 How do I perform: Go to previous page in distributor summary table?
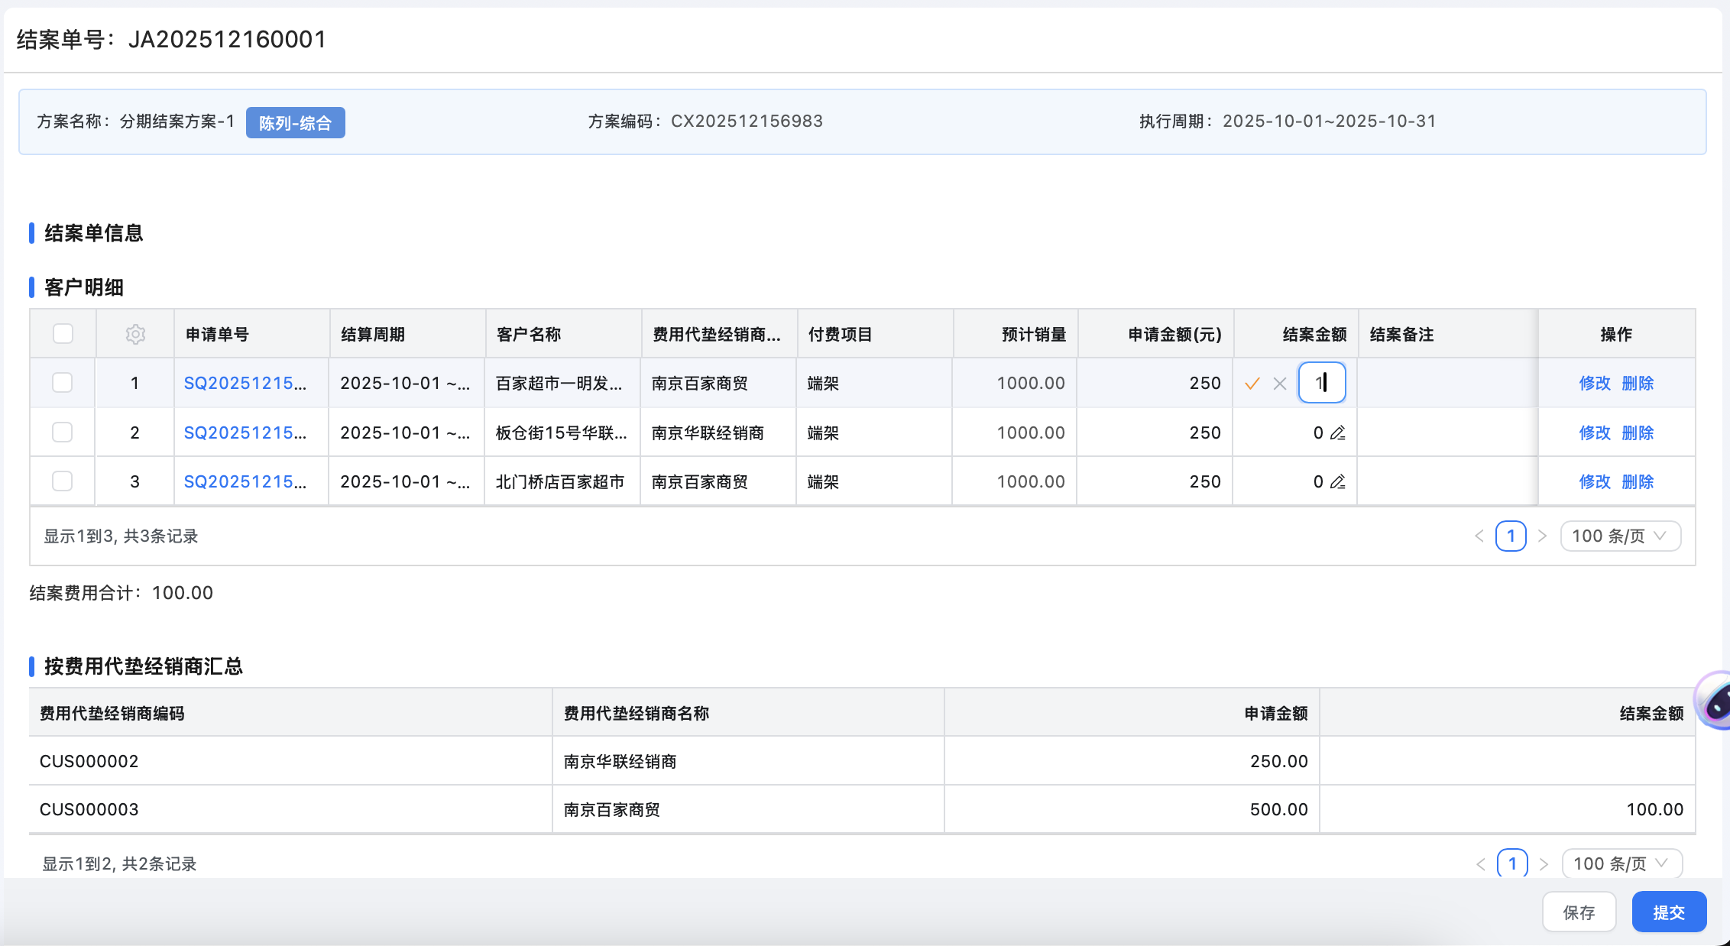1481,864
